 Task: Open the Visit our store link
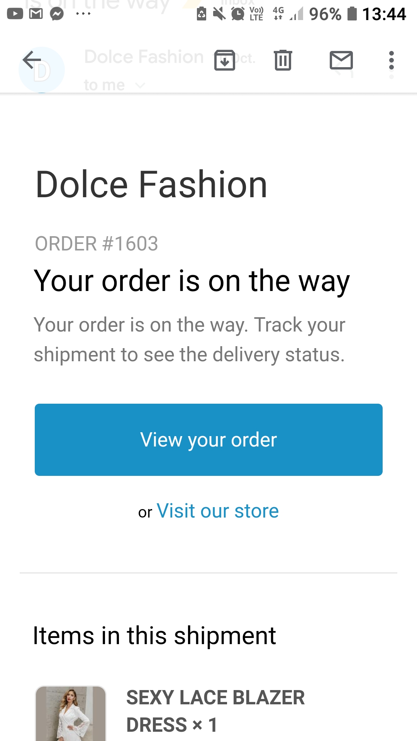coord(218,511)
